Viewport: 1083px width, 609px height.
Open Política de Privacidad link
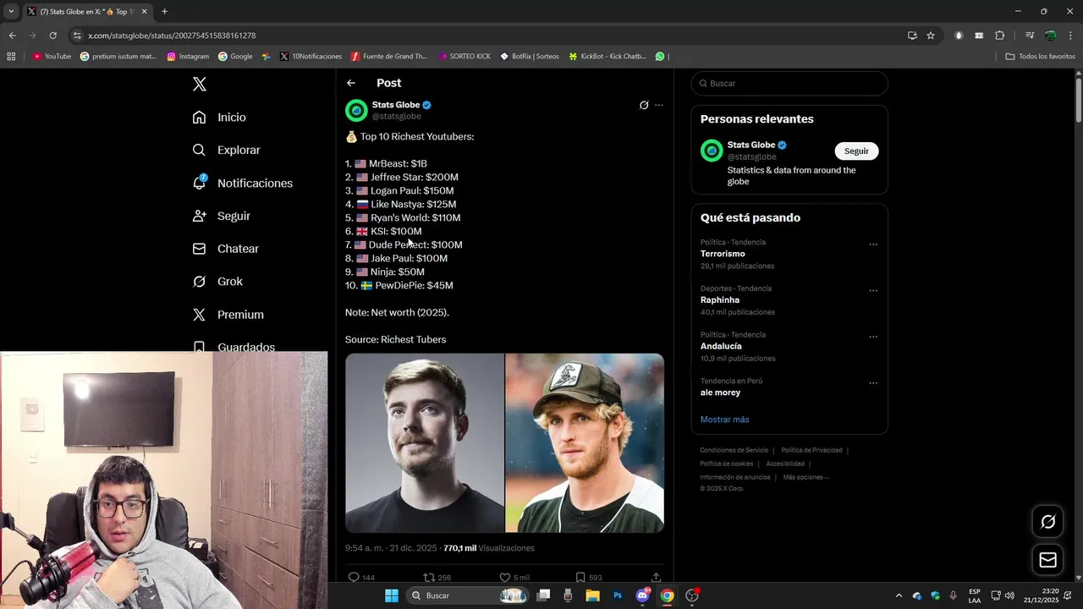(811, 450)
